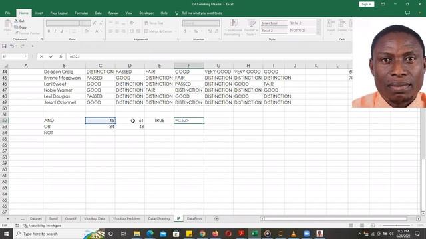426x239 pixels.
Task: Click the Copy button in Clipboard
Action: pos(21,27)
